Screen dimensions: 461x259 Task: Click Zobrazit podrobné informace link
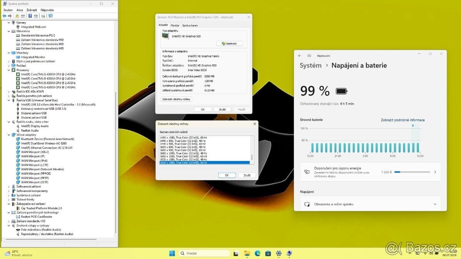pyautogui.click(x=403, y=120)
